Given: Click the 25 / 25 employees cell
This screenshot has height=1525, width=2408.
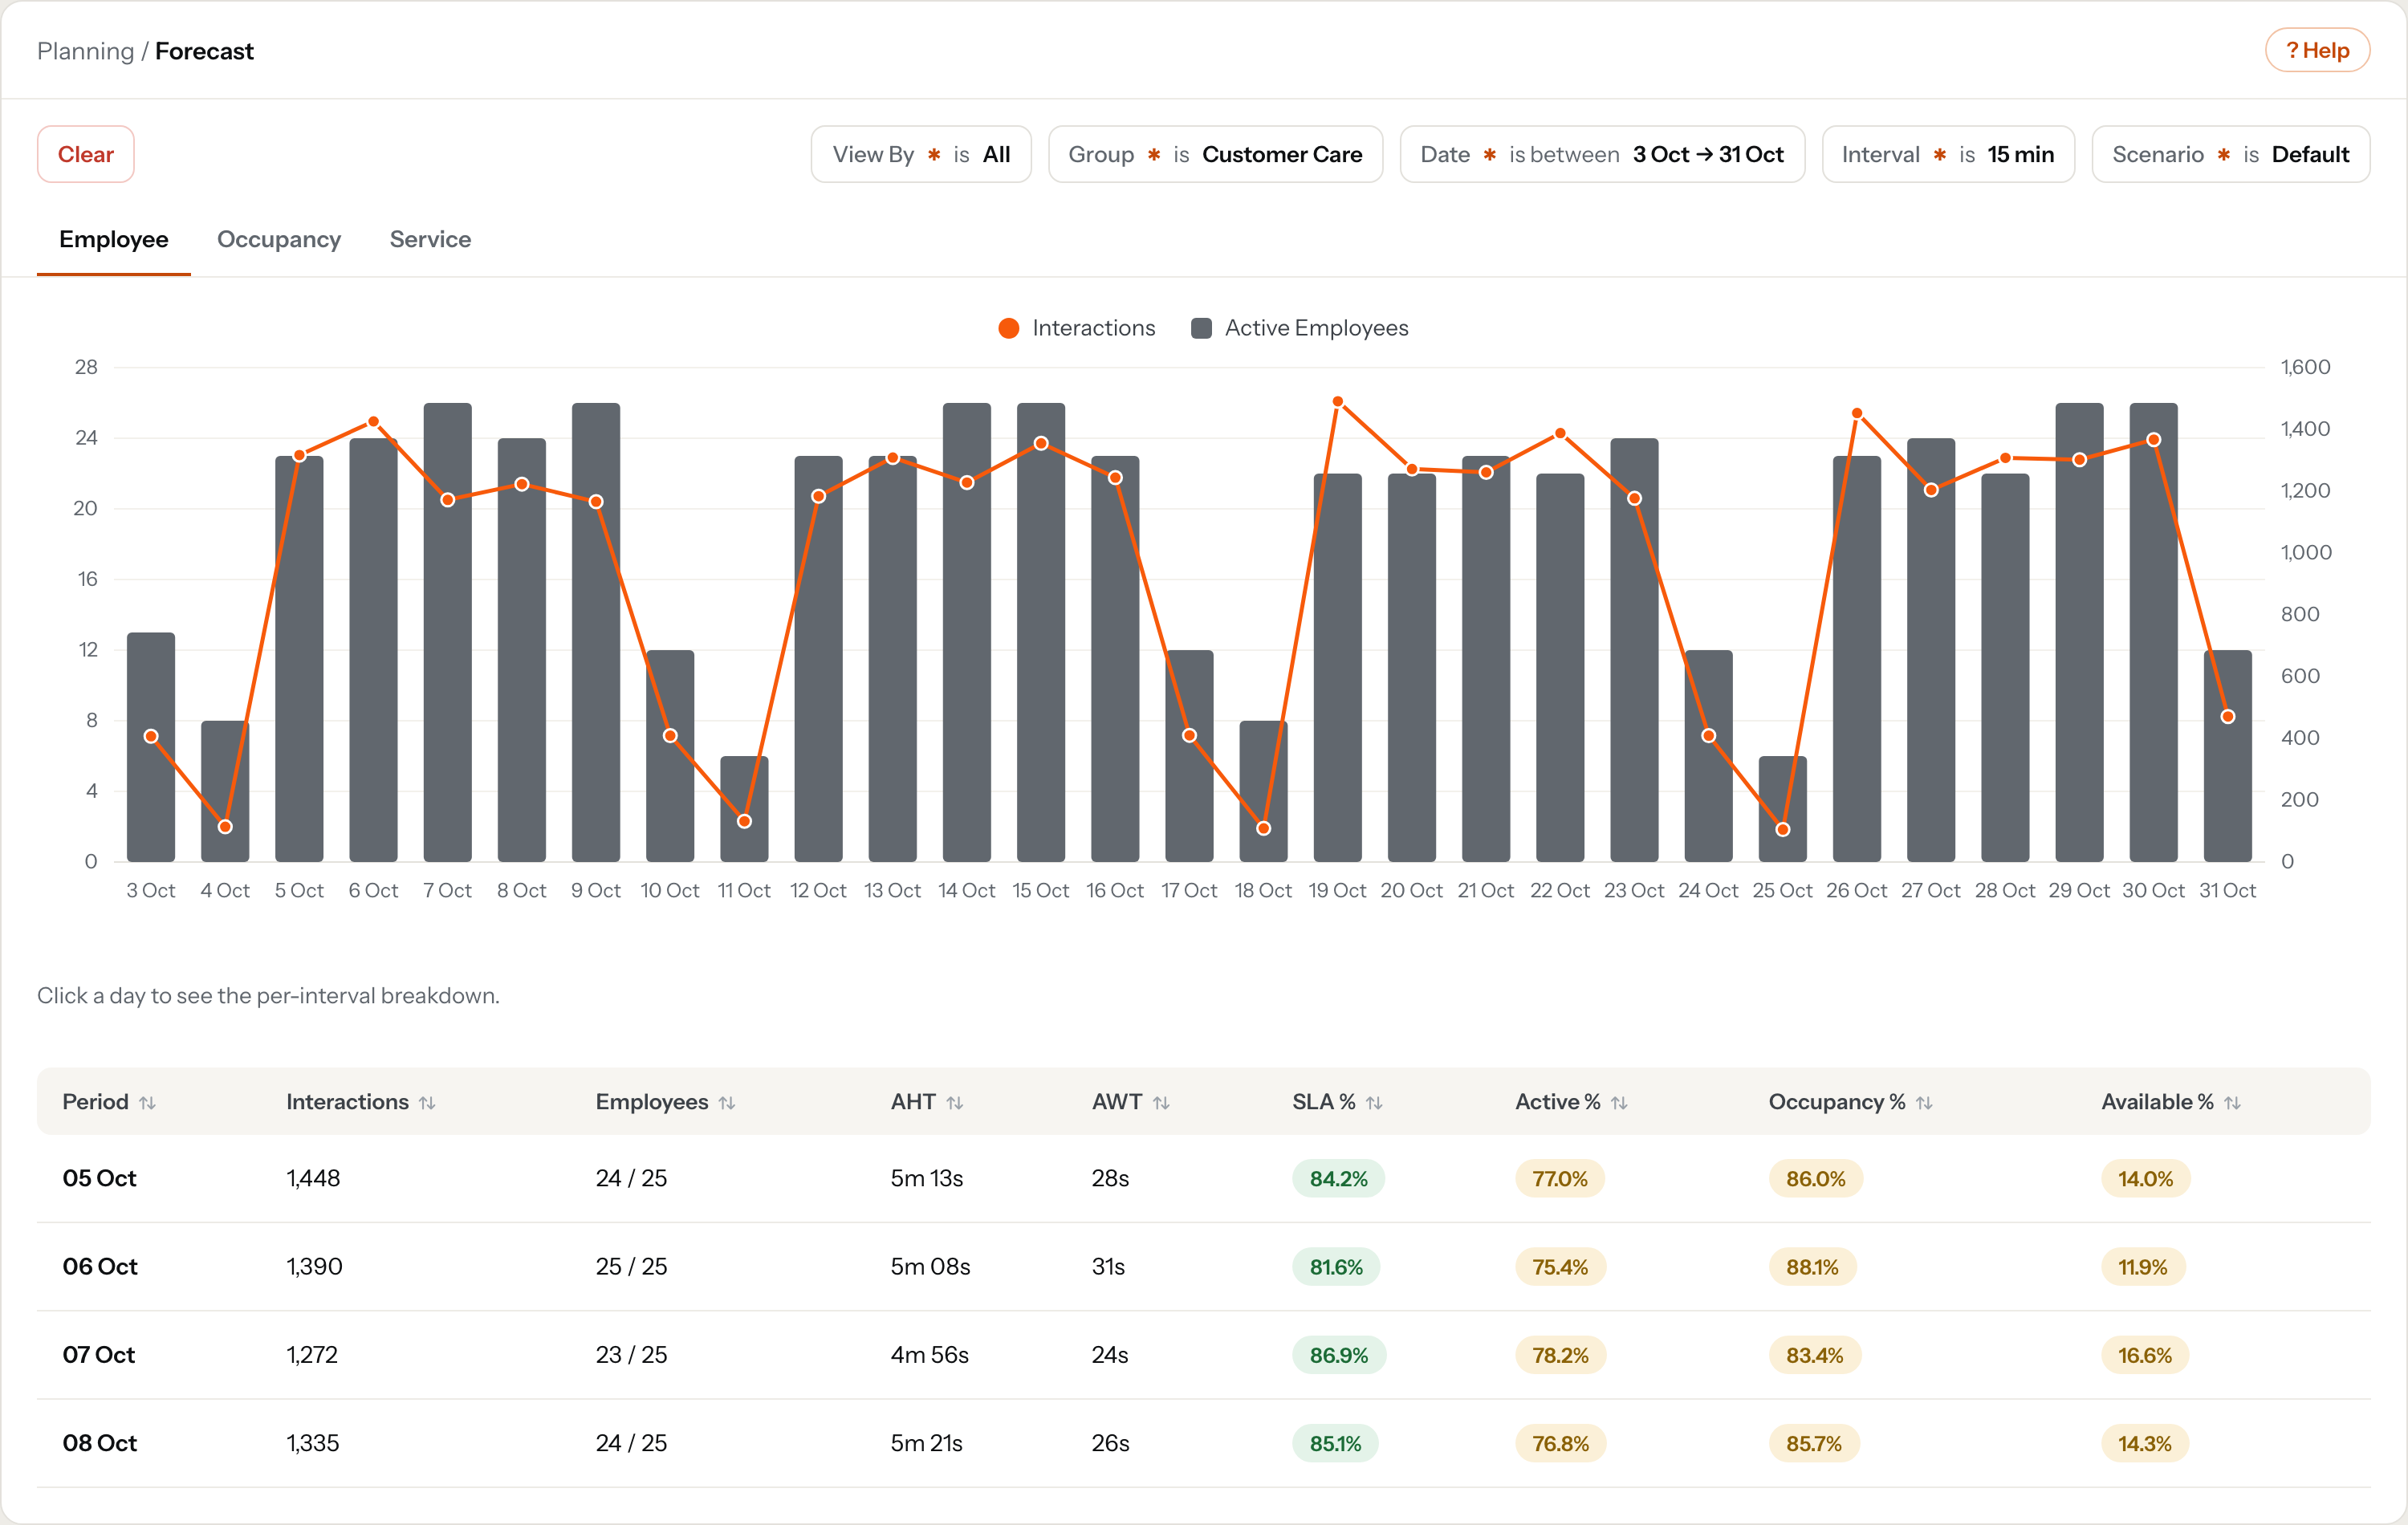Looking at the screenshot, I should click(x=631, y=1266).
